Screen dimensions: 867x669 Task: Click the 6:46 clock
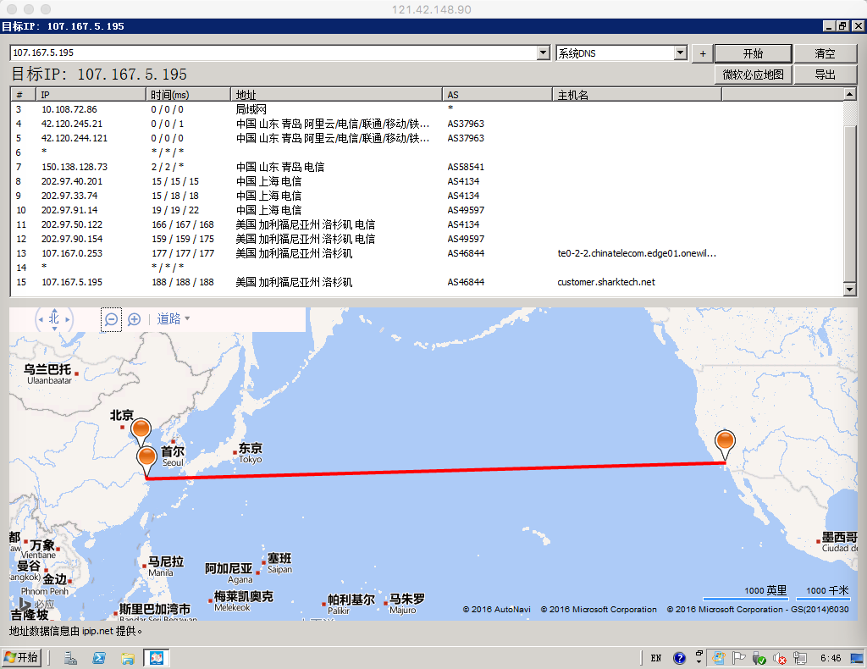point(831,658)
